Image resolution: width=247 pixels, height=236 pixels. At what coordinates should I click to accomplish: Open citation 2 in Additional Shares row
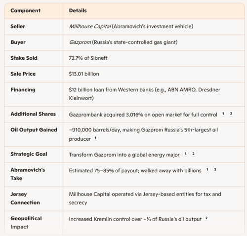point(231,114)
